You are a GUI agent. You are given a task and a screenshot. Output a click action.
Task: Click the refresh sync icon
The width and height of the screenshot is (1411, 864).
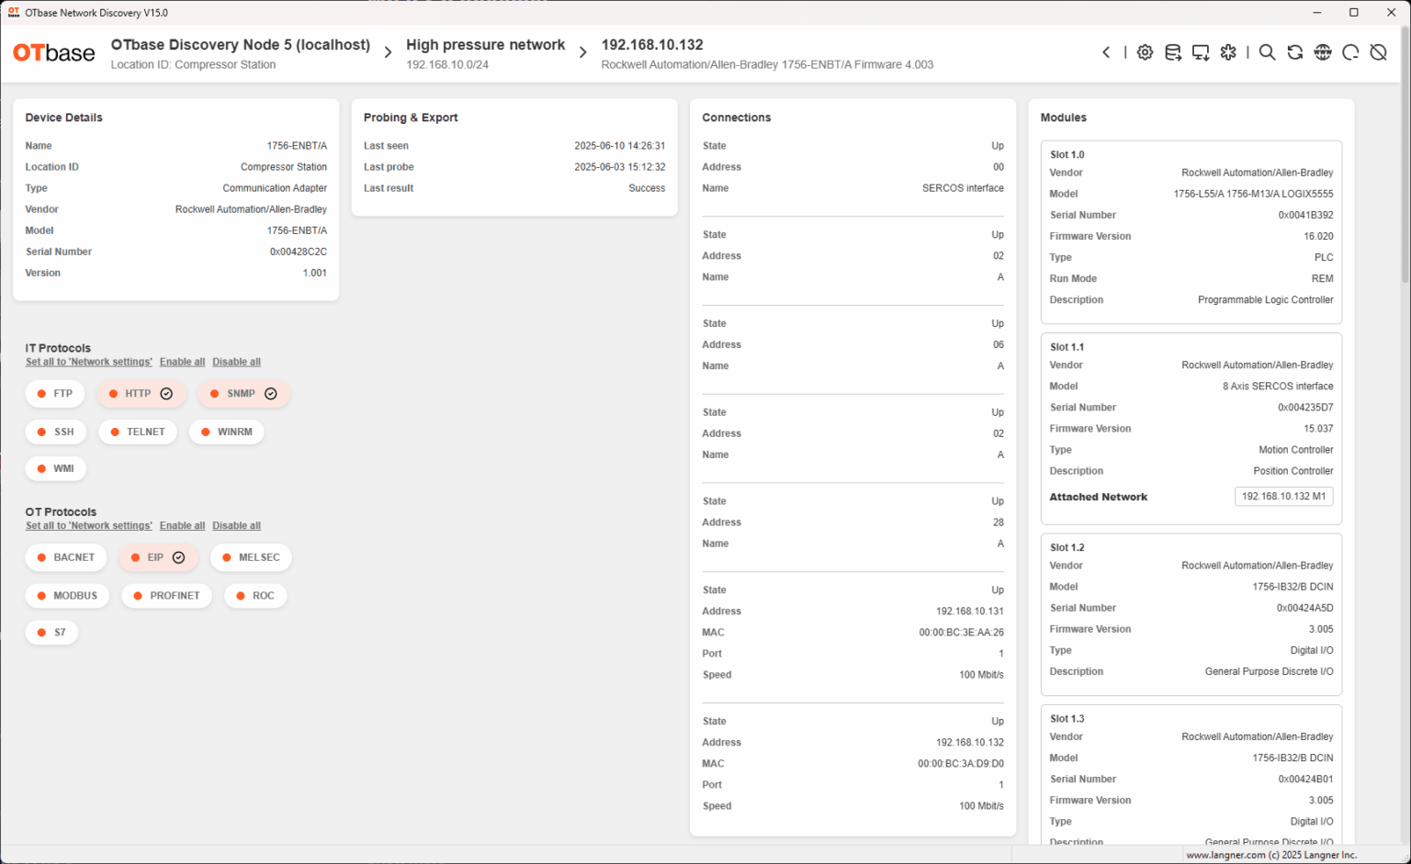[x=1295, y=52]
